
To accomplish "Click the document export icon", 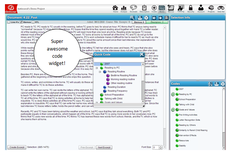I will tap(140, 18).
